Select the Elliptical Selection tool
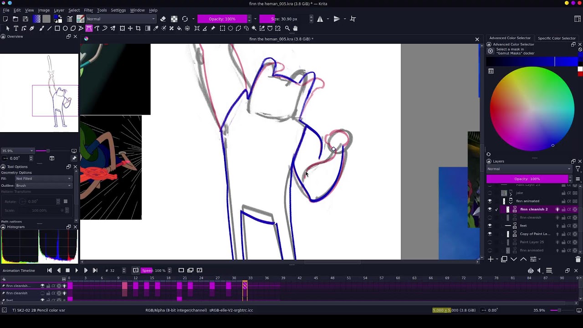The height and width of the screenshot is (328, 583). tap(230, 28)
